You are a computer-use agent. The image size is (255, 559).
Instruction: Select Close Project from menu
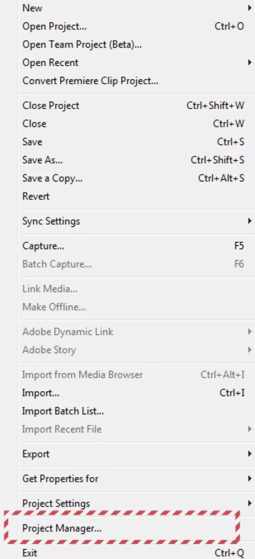point(51,105)
